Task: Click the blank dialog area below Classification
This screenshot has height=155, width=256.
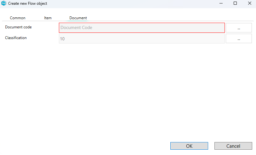Action: coord(126,88)
